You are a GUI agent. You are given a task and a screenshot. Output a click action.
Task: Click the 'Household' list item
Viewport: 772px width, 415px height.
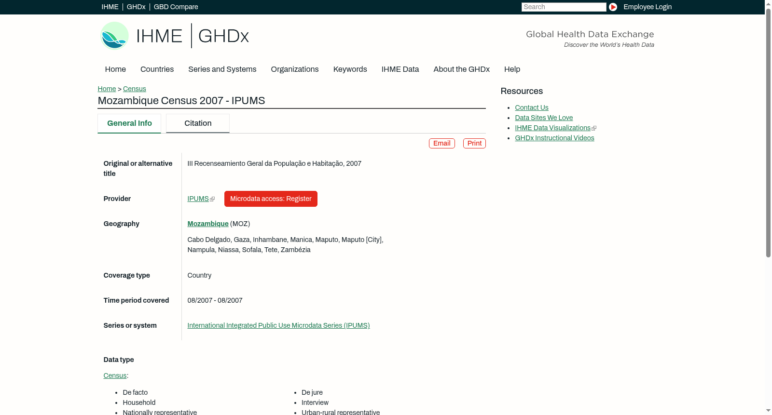pos(139,402)
